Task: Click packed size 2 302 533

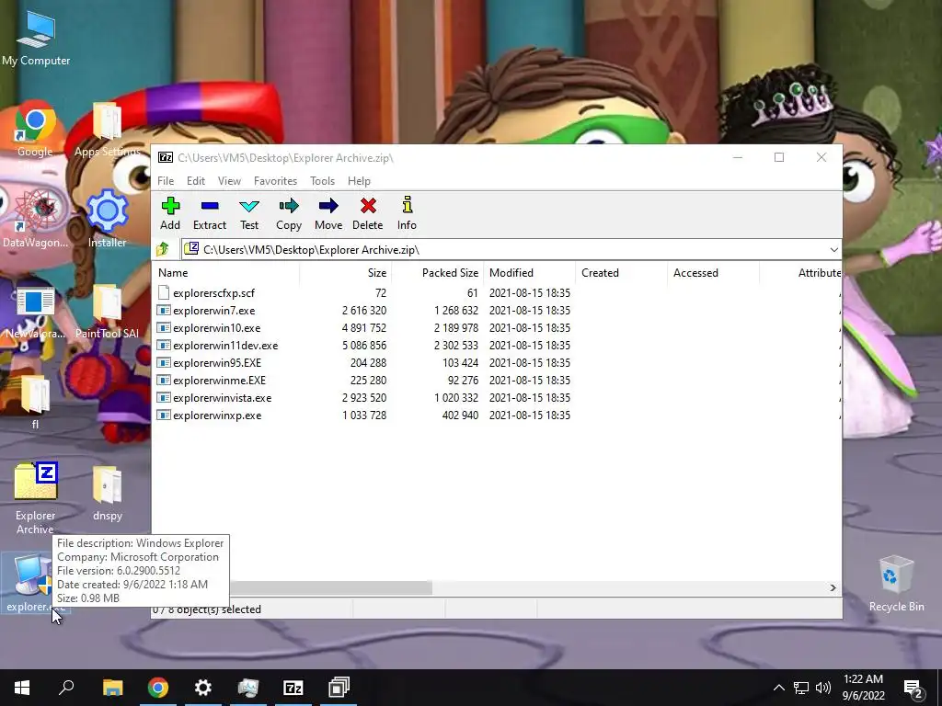Action: click(x=456, y=346)
